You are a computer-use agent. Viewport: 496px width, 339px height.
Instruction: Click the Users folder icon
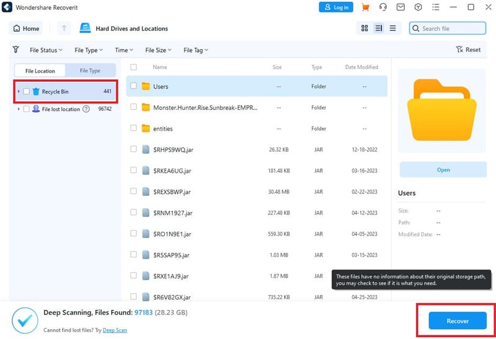(146, 86)
